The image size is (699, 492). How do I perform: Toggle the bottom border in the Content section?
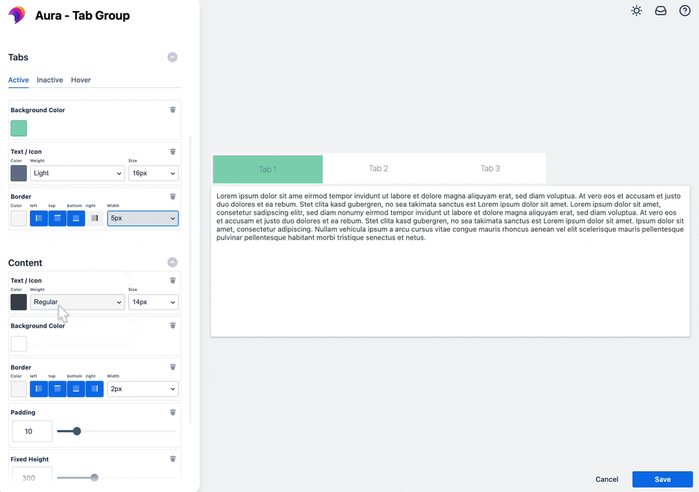[76, 388]
